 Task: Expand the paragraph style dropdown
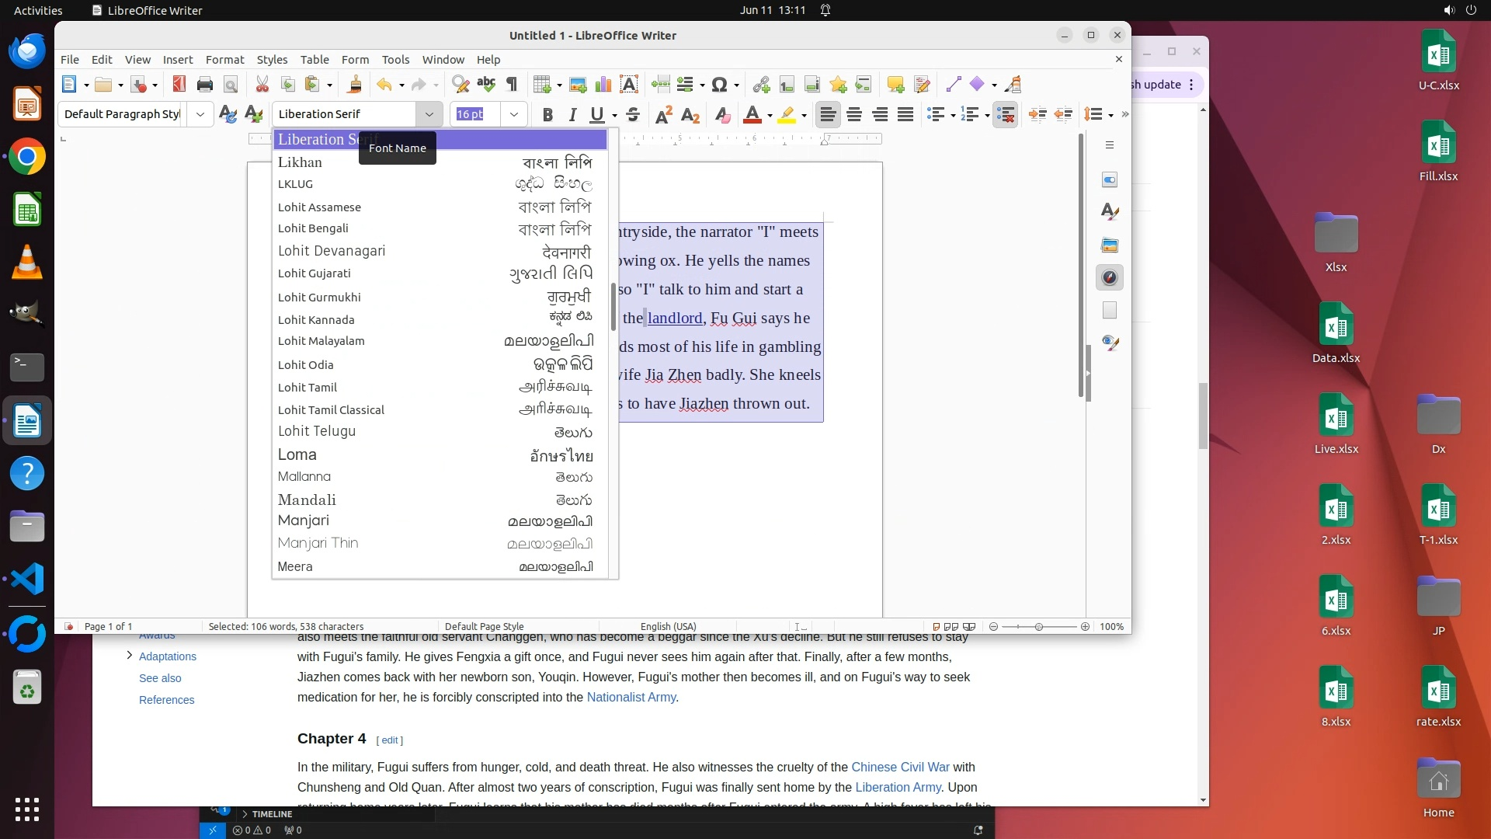click(x=200, y=114)
